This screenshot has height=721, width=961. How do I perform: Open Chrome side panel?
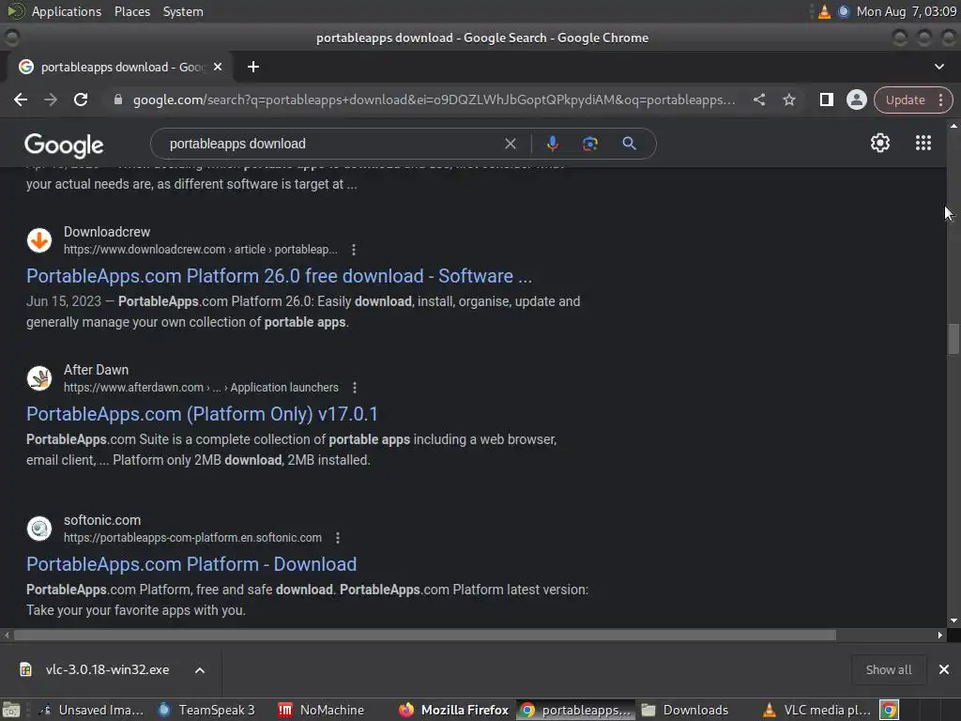[826, 100]
